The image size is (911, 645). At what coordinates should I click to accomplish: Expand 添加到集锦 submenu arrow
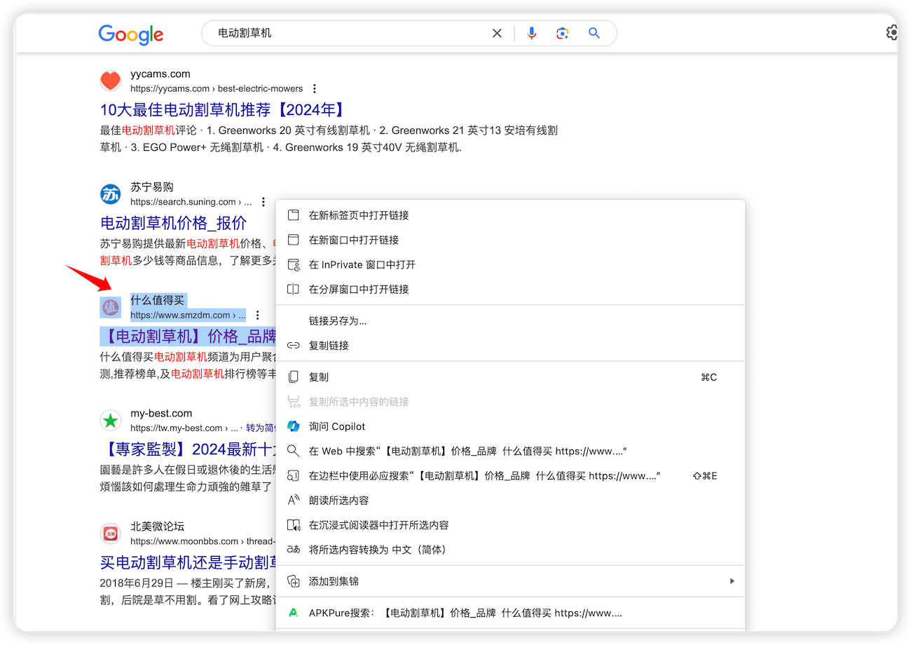coord(732,581)
